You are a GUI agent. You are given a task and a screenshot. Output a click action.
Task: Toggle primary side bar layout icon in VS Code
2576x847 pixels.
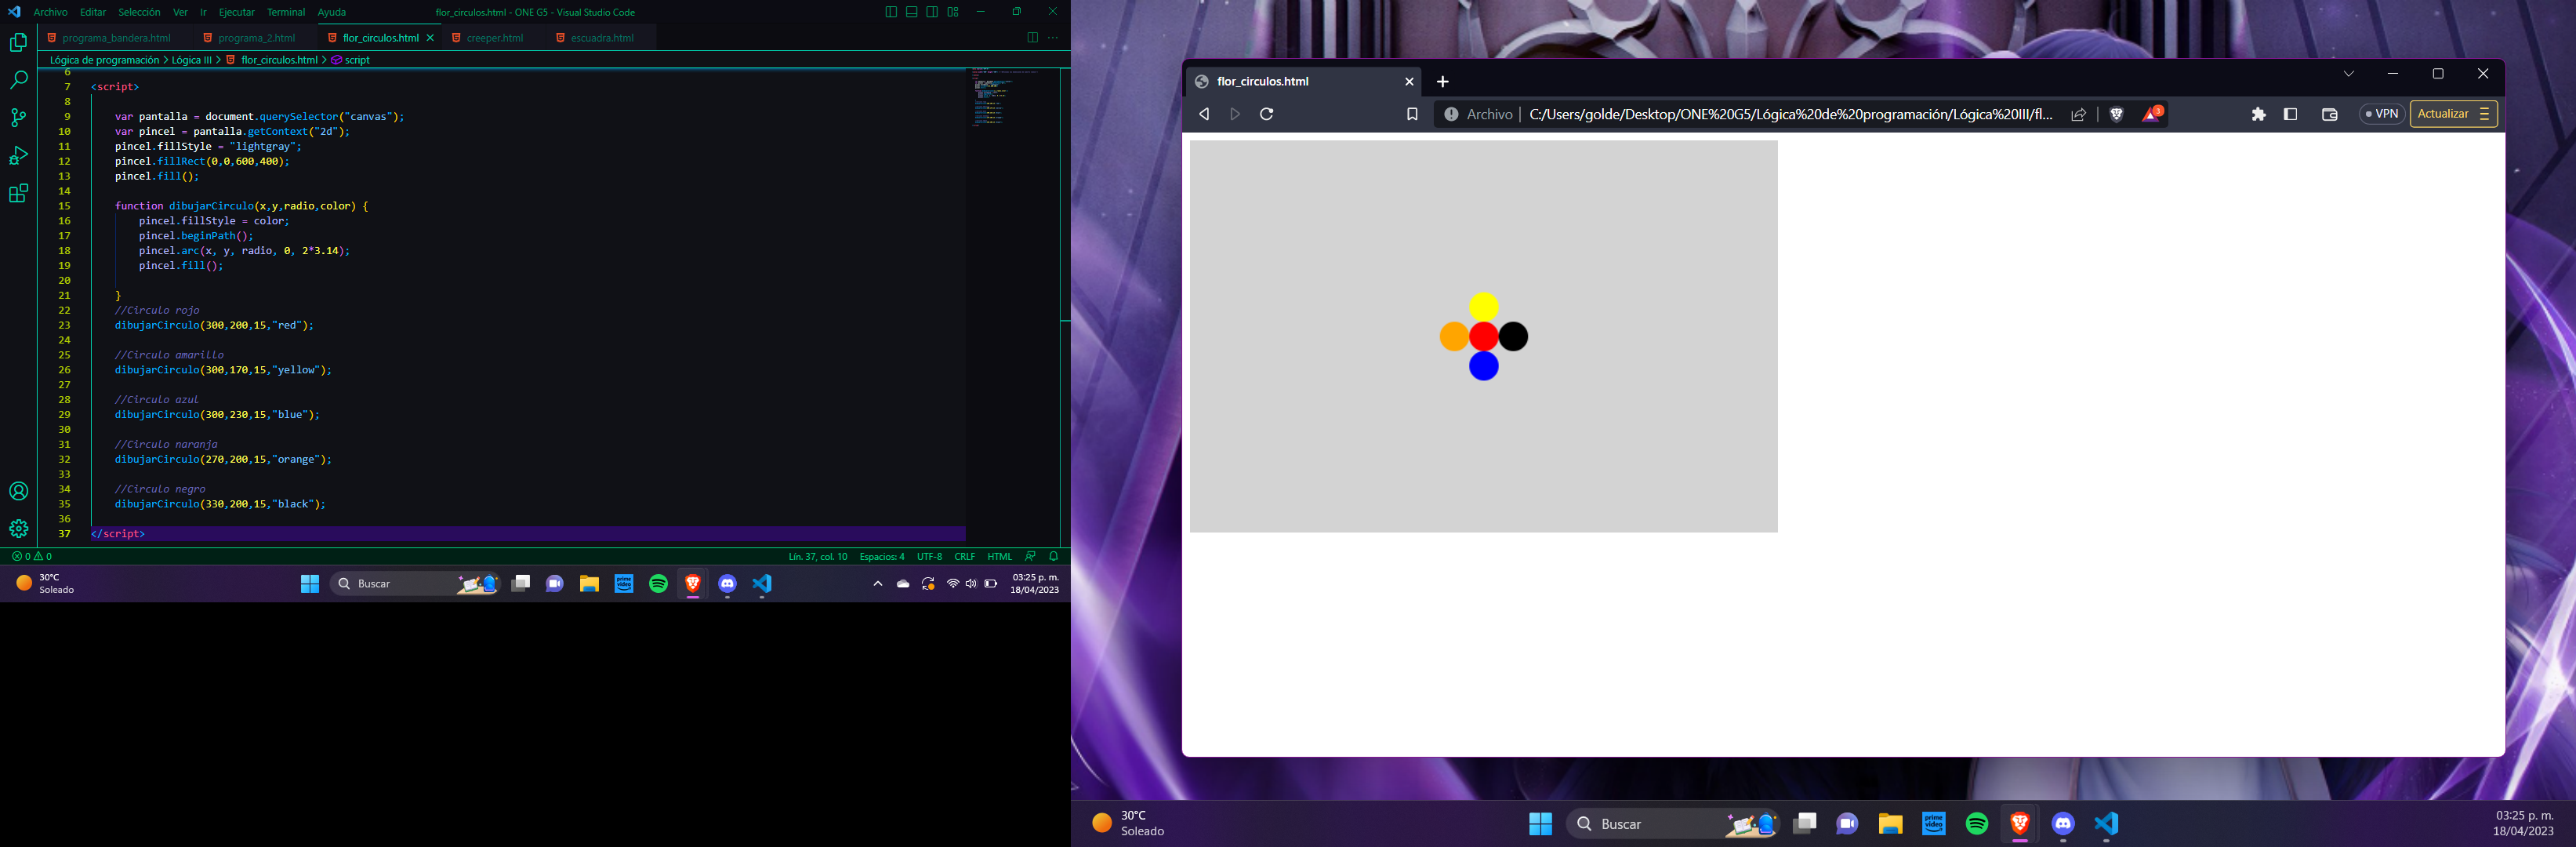tap(891, 12)
